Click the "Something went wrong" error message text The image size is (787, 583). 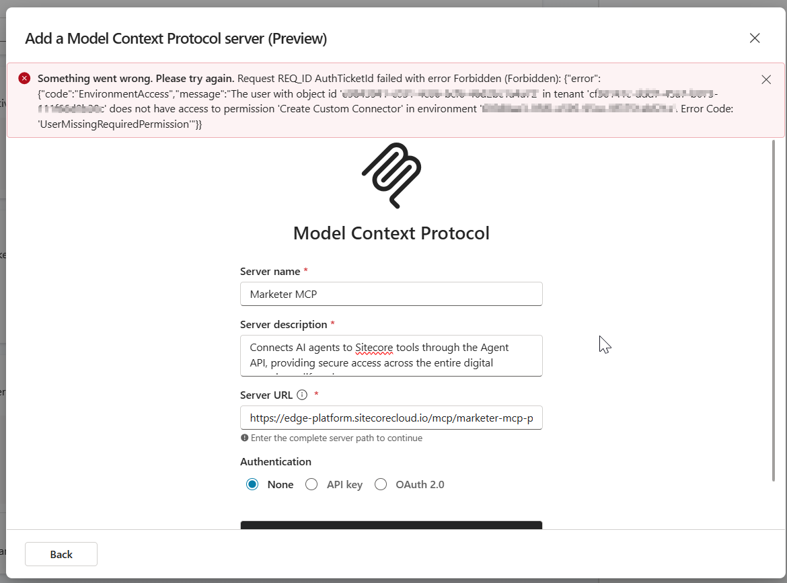click(136, 78)
